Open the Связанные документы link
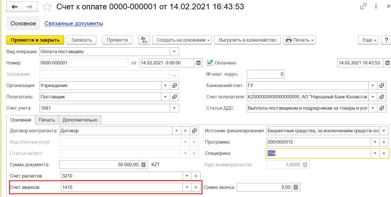 [x=74, y=23]
